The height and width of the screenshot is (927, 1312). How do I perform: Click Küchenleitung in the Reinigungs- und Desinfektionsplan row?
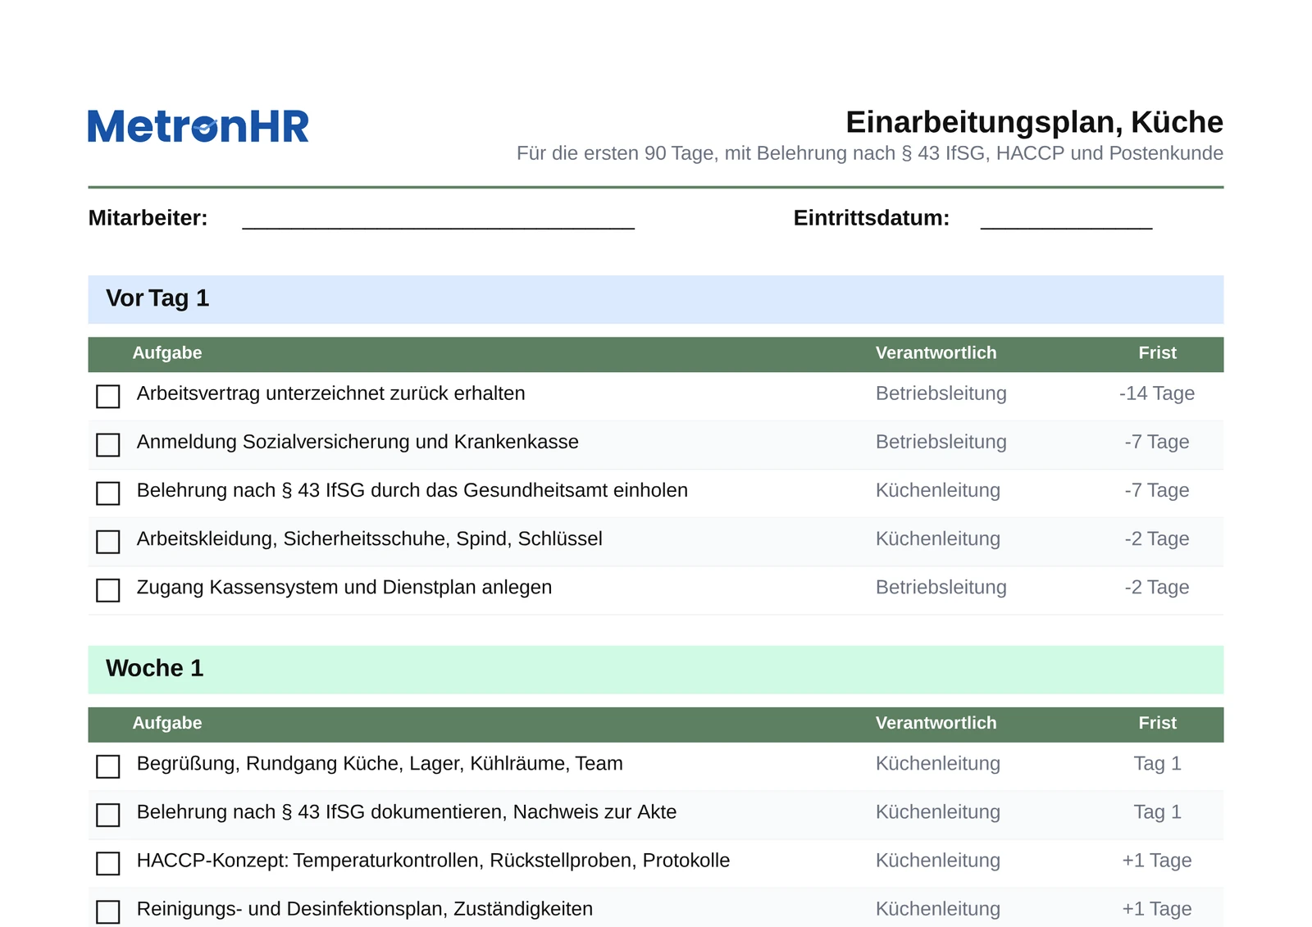click(938, 909)
